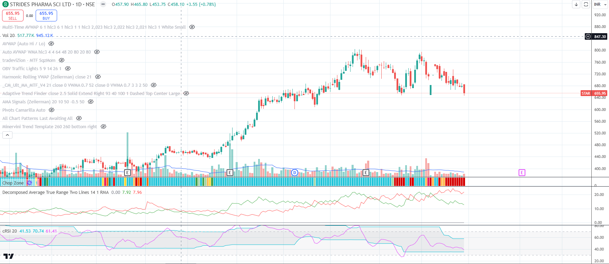Click the Chop Zone update refresh icon
This screenshot has height=264, width=609.
point(29,183)
